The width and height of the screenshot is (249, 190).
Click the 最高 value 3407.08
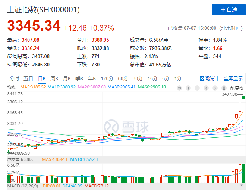[x=31, y=40]
